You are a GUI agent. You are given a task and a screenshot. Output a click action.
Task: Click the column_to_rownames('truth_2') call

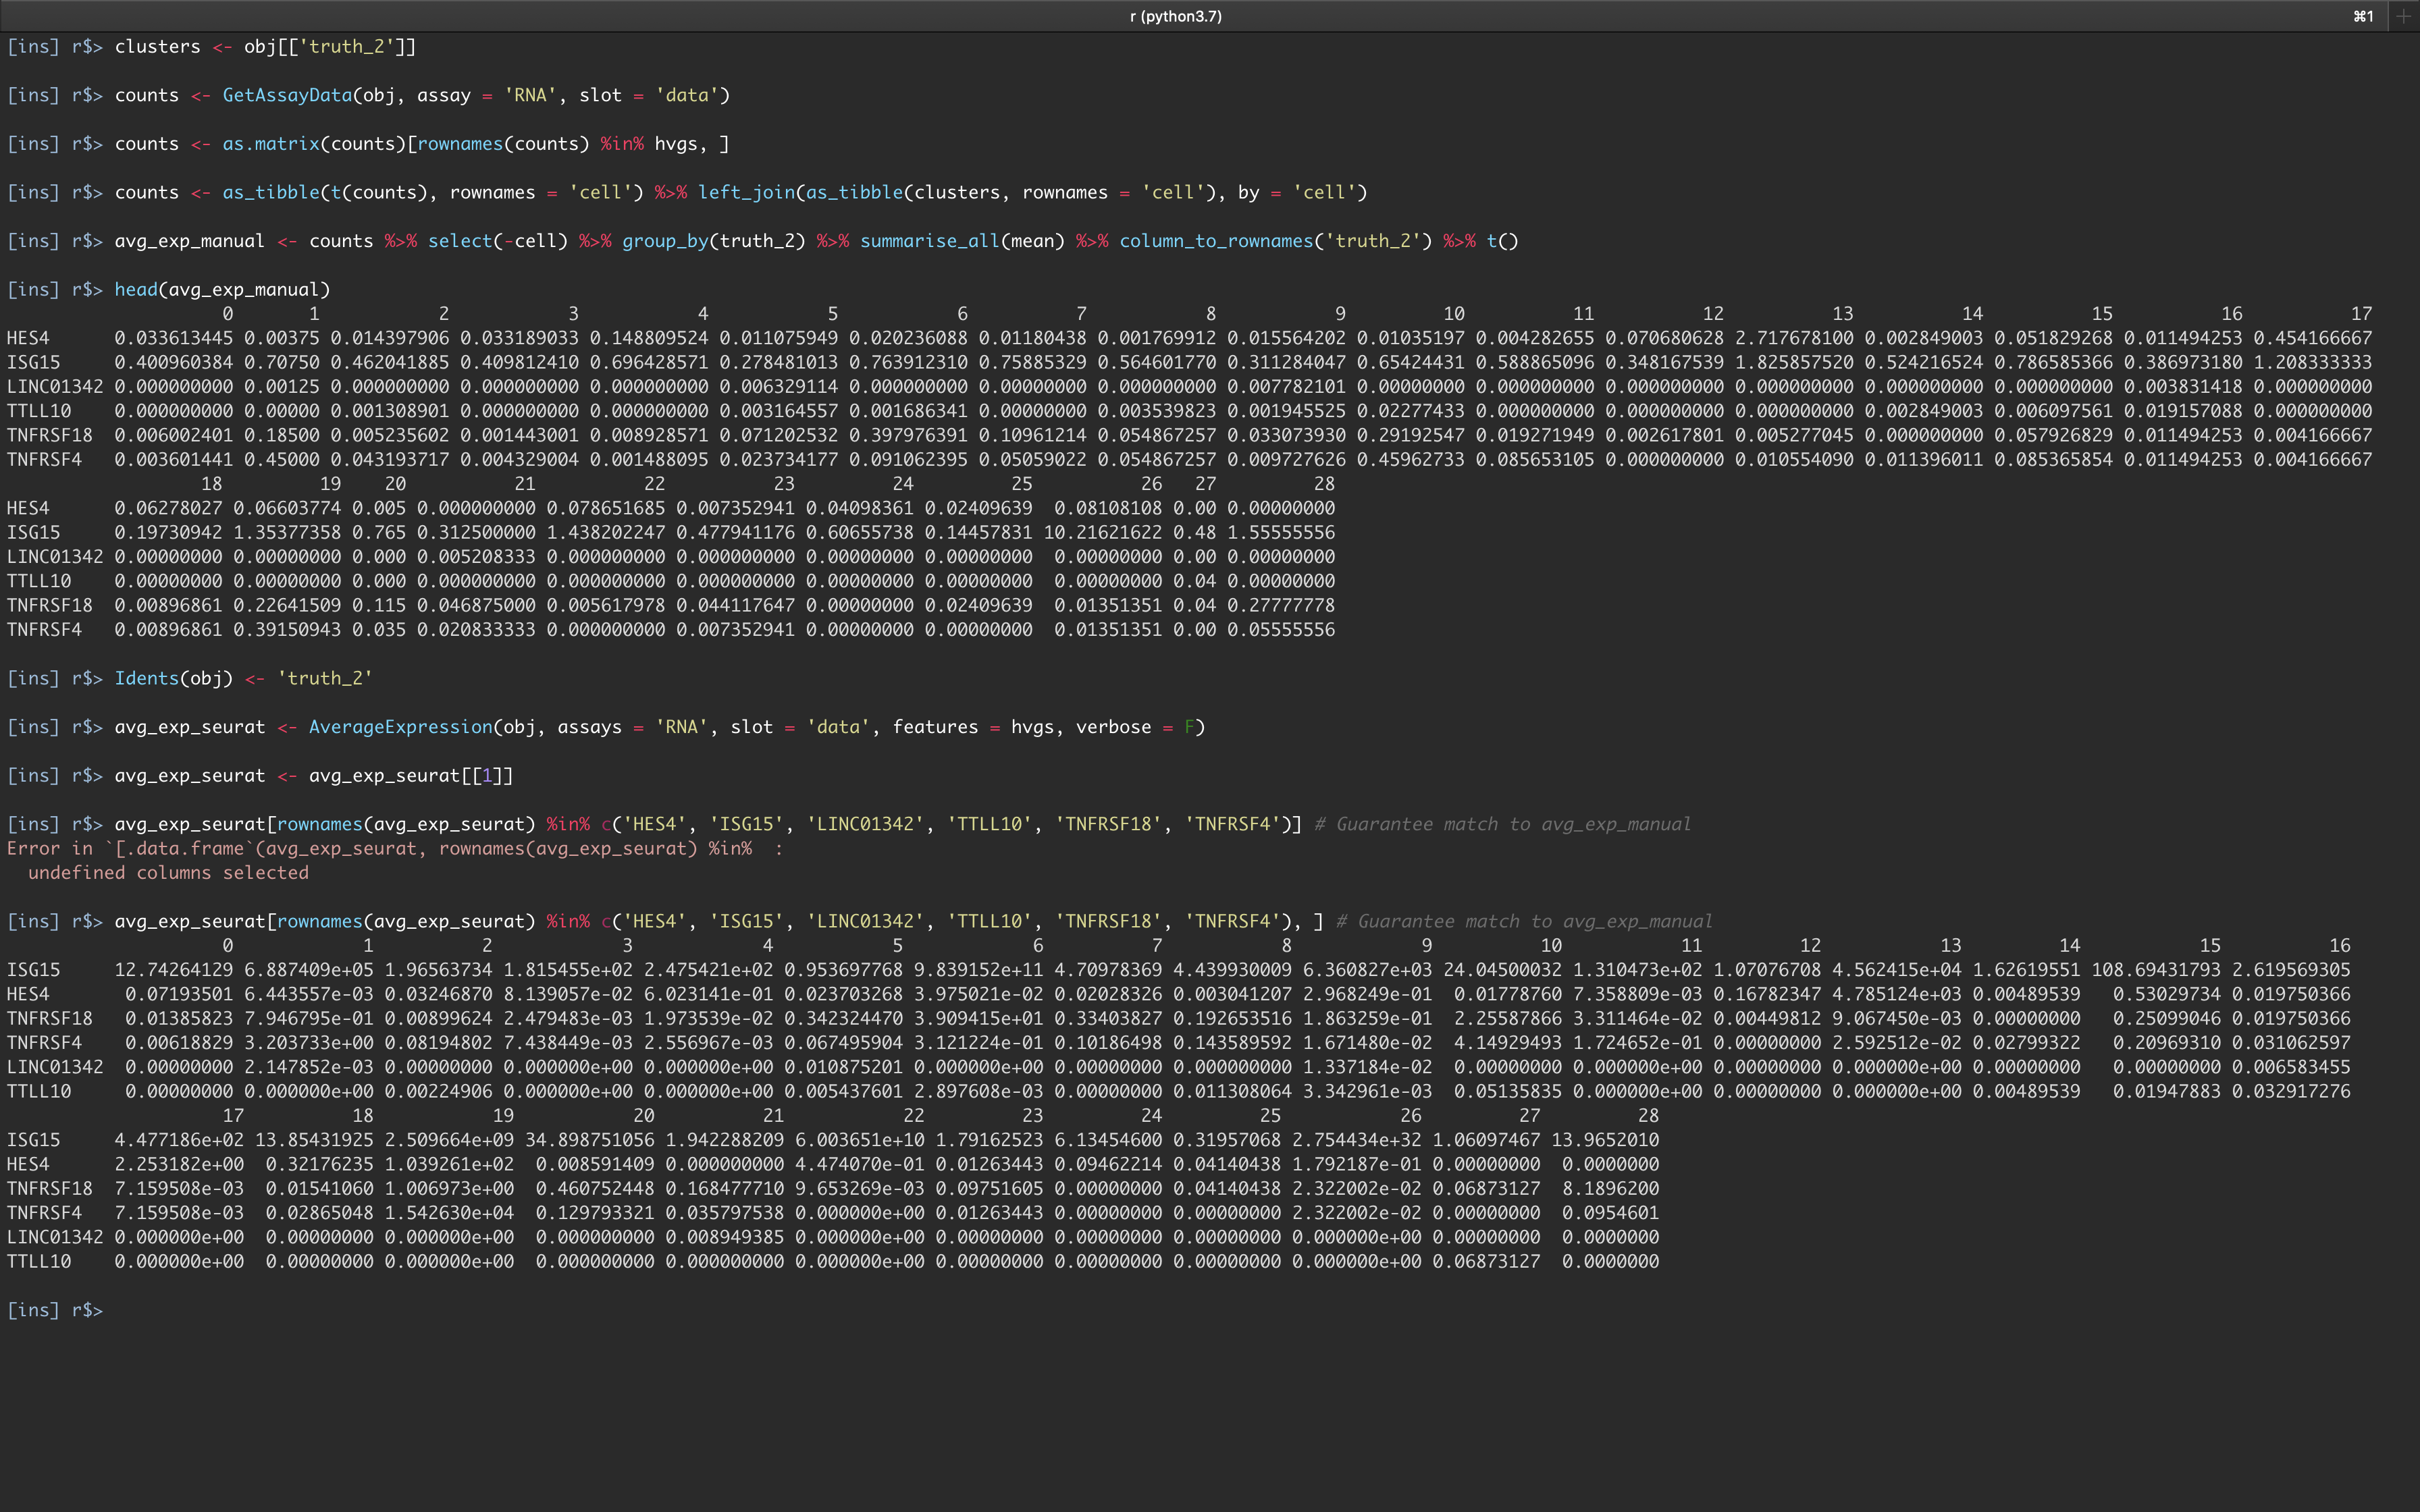click(x=1275, y=240)
